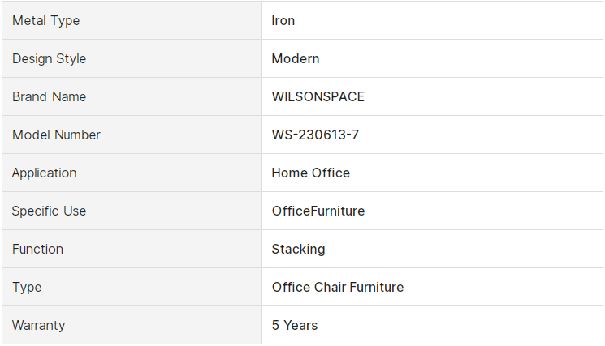Select the Modern value text
The image size is (605, 346).
pyautogui.click(x=296, y=58)
